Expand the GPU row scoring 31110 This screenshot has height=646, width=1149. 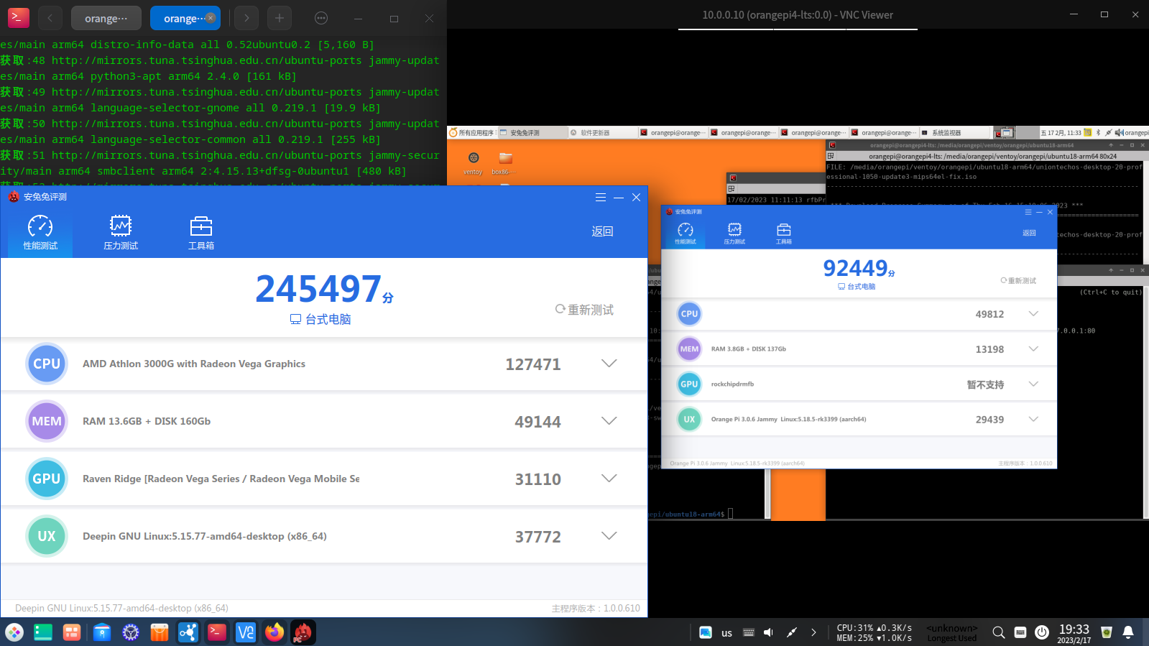(609, 479)
